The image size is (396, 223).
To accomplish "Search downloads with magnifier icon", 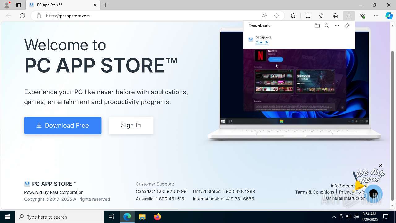I will point(327,26).
